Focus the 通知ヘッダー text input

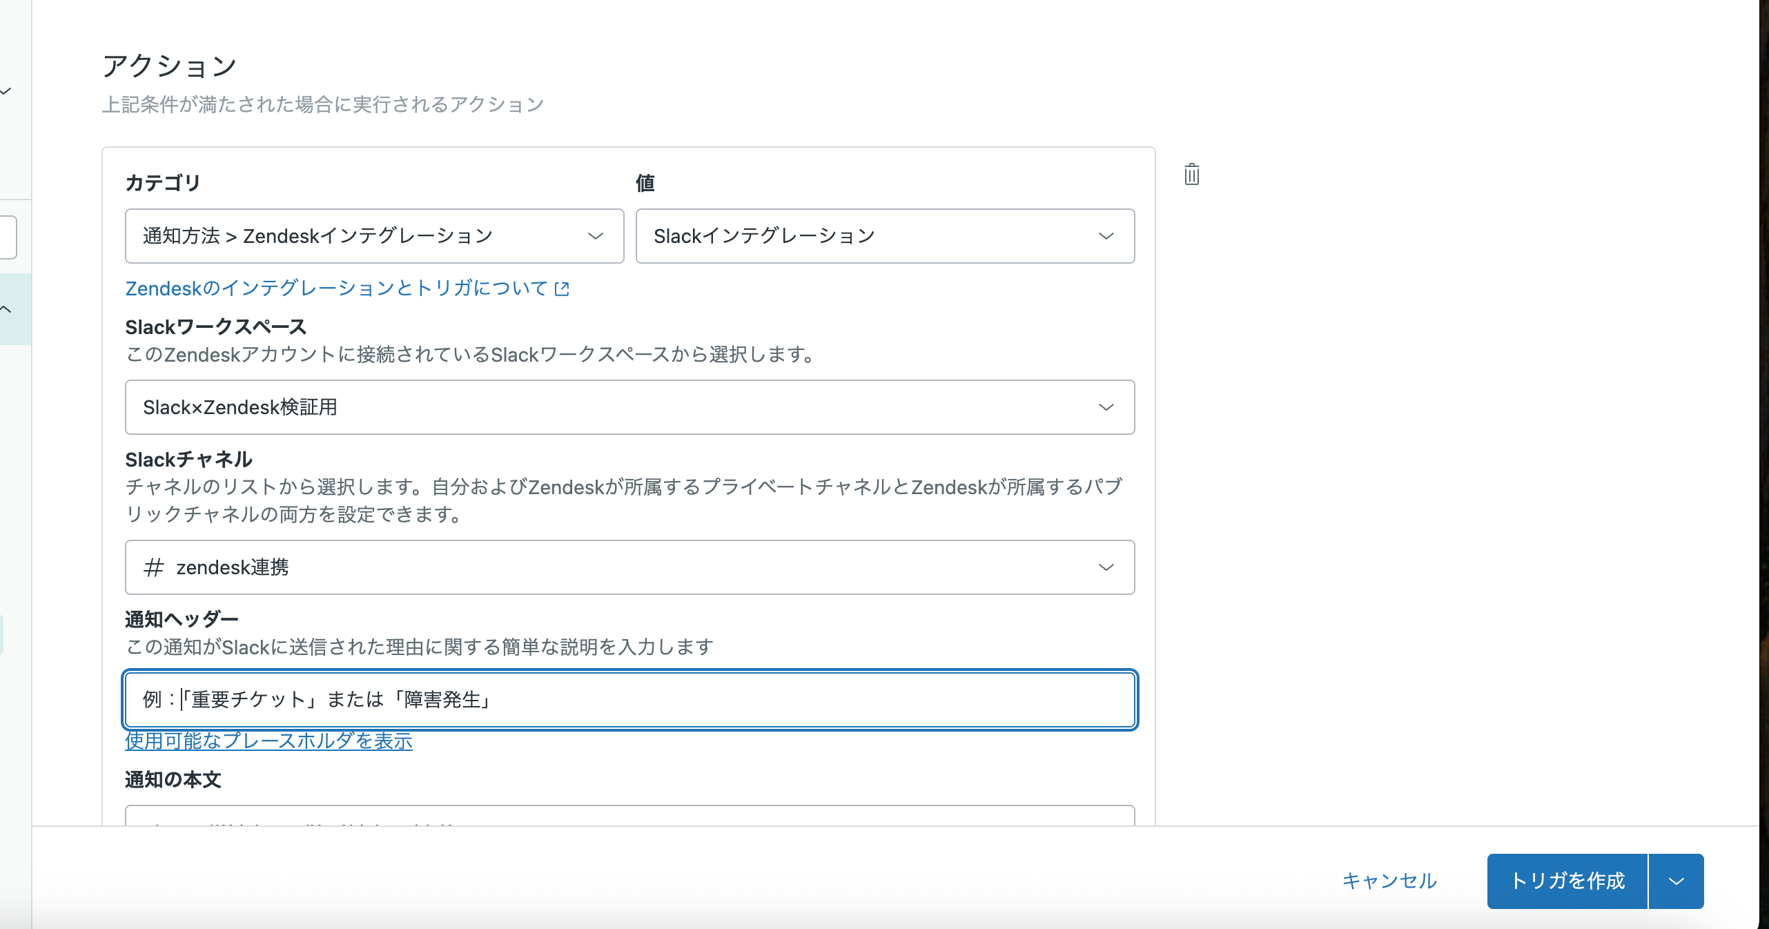(x=629, y=700)
